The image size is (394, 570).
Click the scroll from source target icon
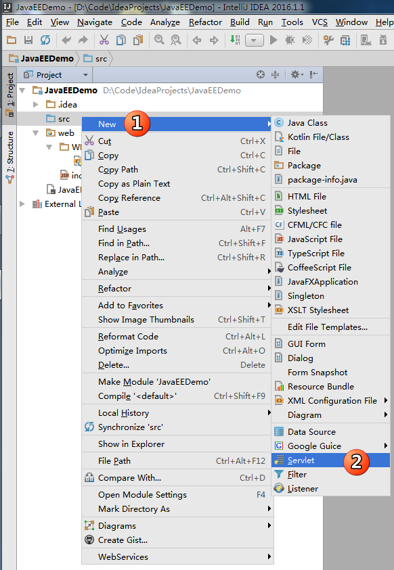261,74
